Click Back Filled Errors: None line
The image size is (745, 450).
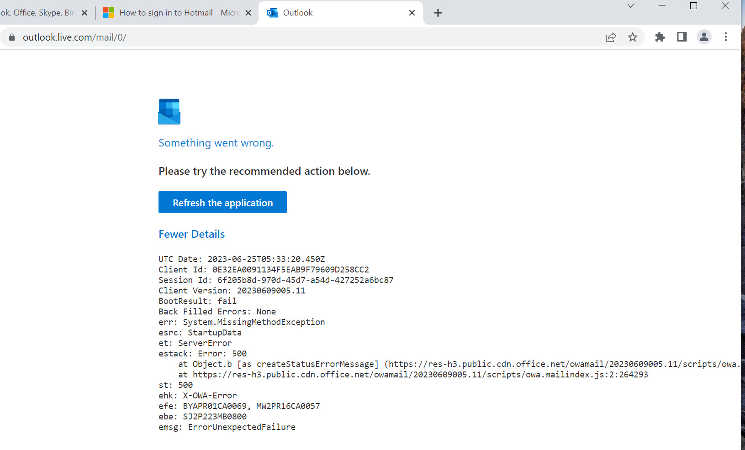coord(217,312)
